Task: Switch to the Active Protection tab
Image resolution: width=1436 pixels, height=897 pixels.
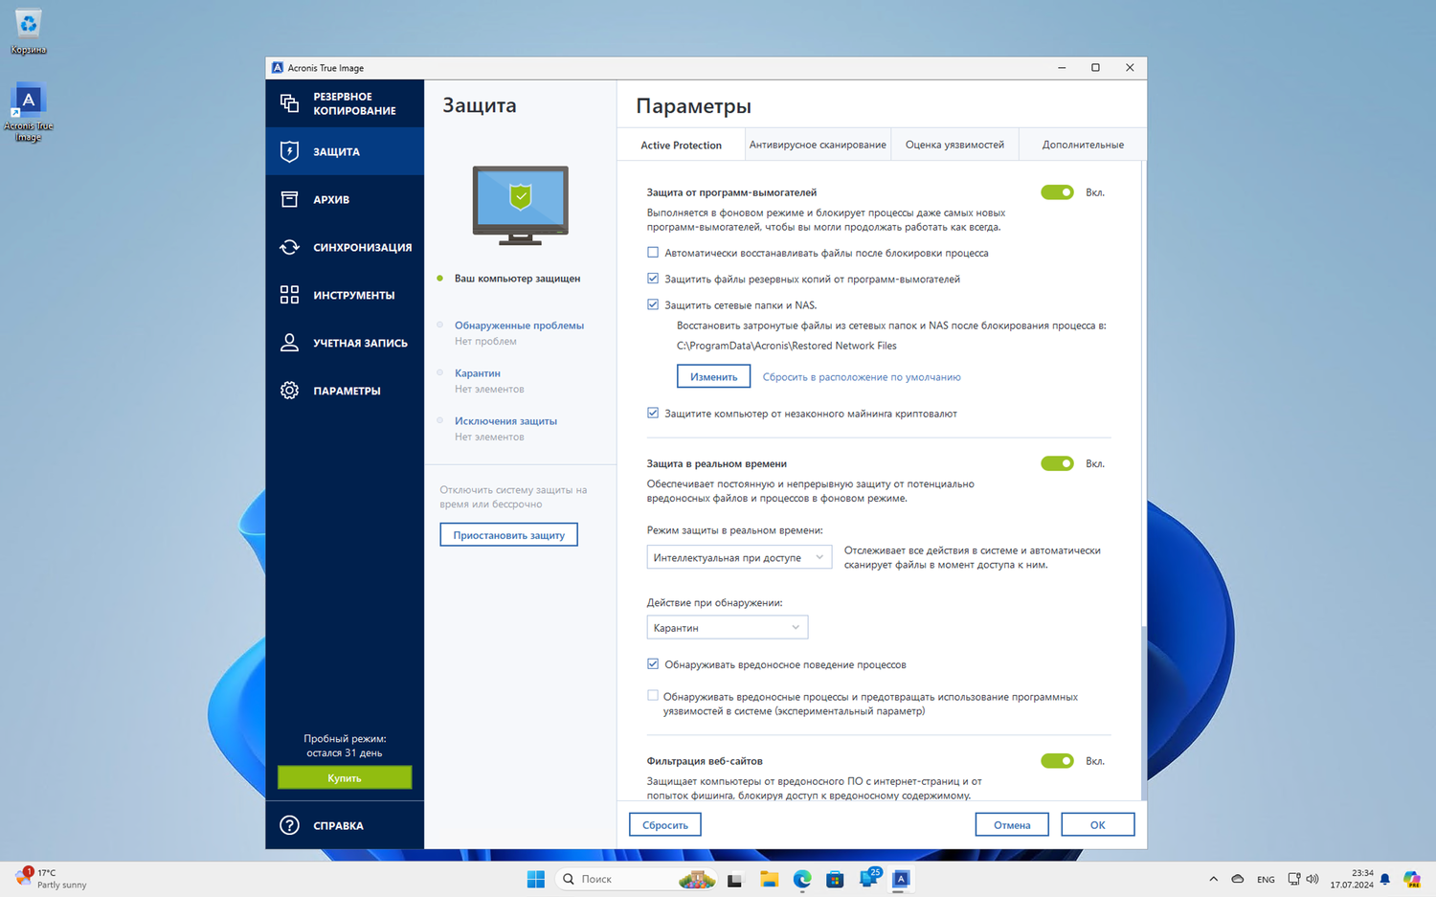Action: [x=681, y=145]
